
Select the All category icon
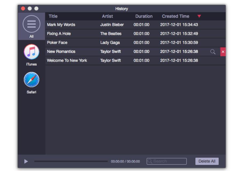coord(32,24)
